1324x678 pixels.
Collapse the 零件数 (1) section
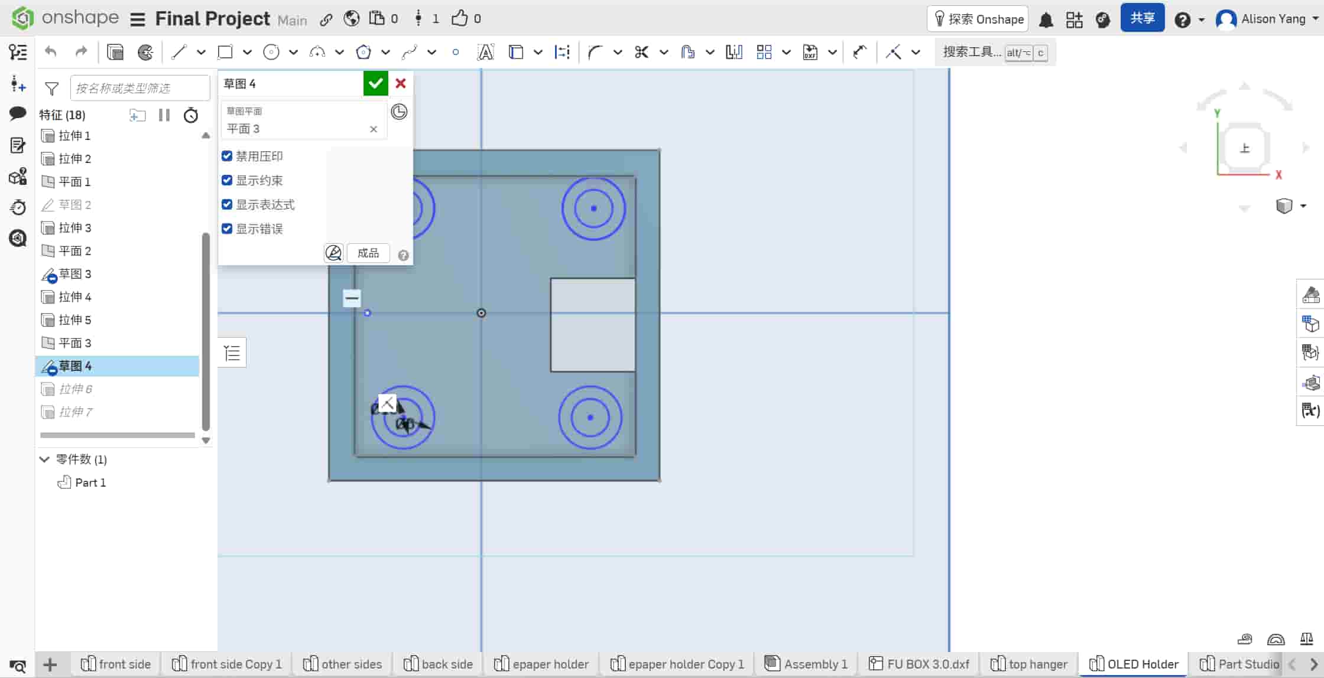point(44,459)
